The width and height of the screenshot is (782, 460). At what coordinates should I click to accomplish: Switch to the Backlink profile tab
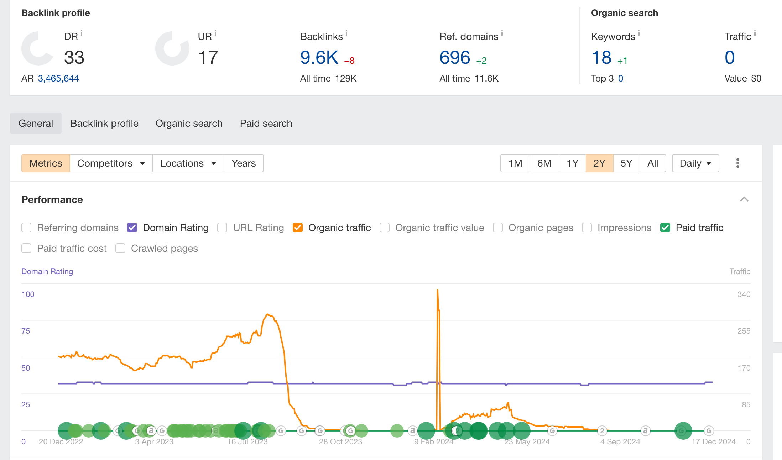pos(104,123)
